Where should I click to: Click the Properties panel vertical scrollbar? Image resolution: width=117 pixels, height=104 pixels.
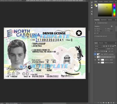(x=116, y=29)
